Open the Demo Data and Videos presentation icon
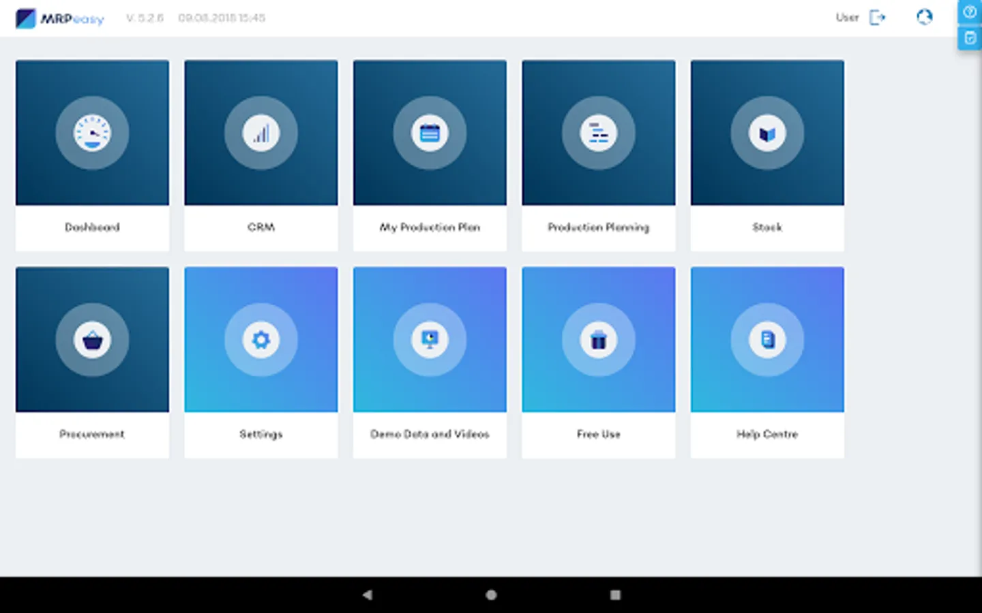 click(430, 339)
